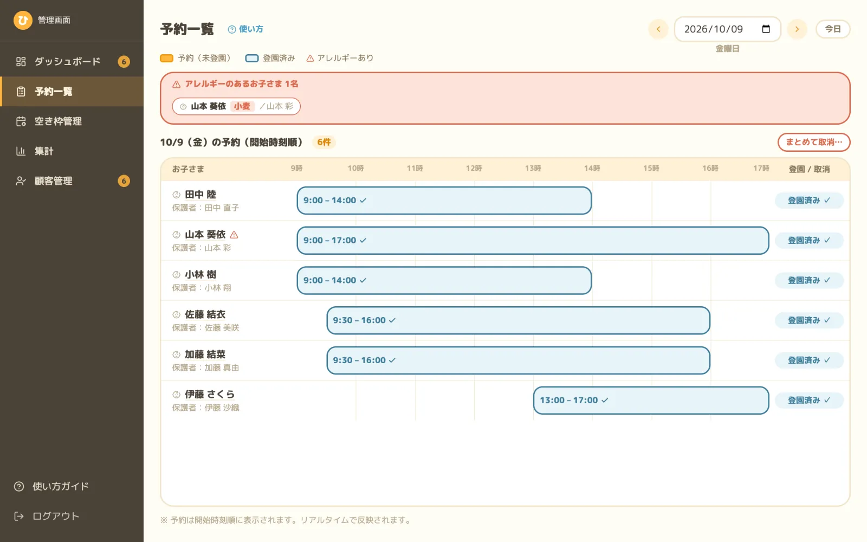Open the date picker calendar icon
The width and height of the screenshot is (867, 542).
click(x=766, y=29)
